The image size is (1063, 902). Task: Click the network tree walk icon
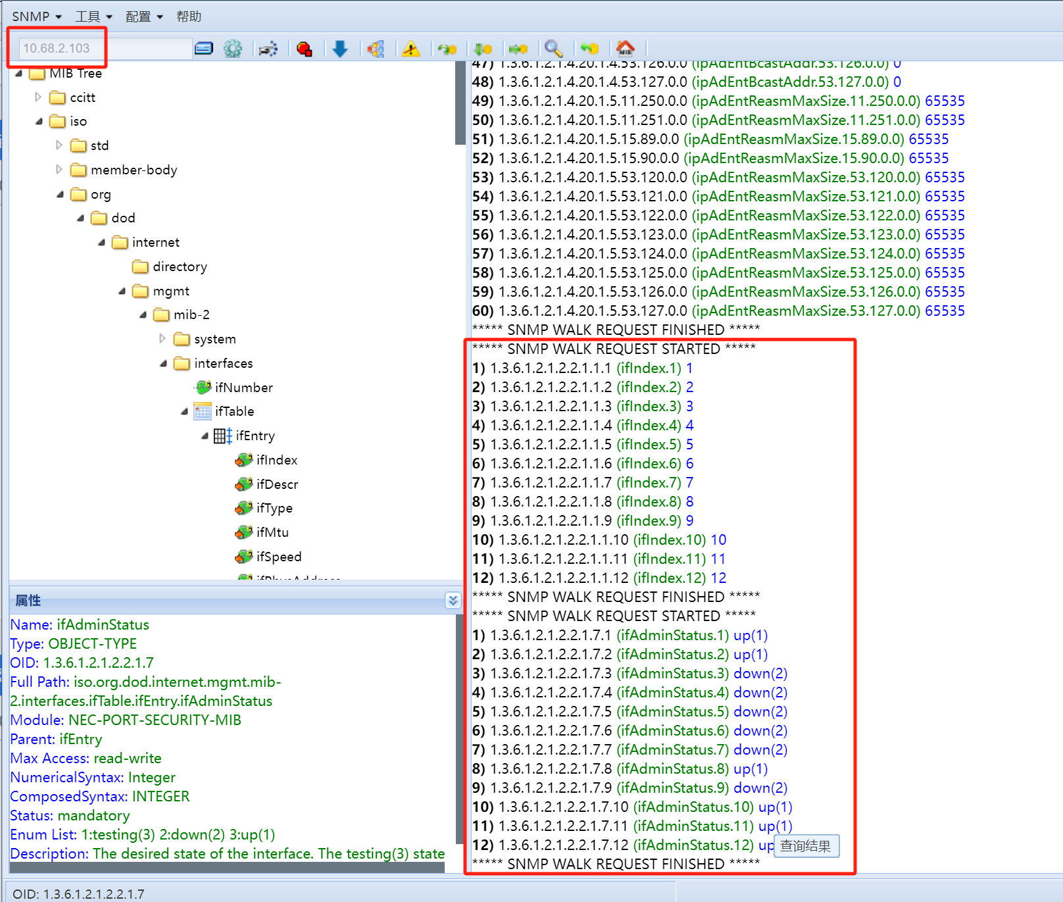click(376, 49)
